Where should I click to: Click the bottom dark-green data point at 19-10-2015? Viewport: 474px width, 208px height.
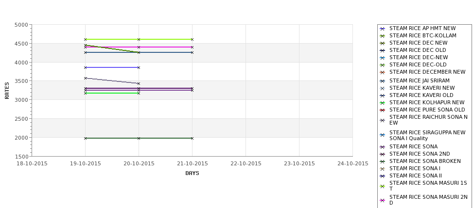85,138
